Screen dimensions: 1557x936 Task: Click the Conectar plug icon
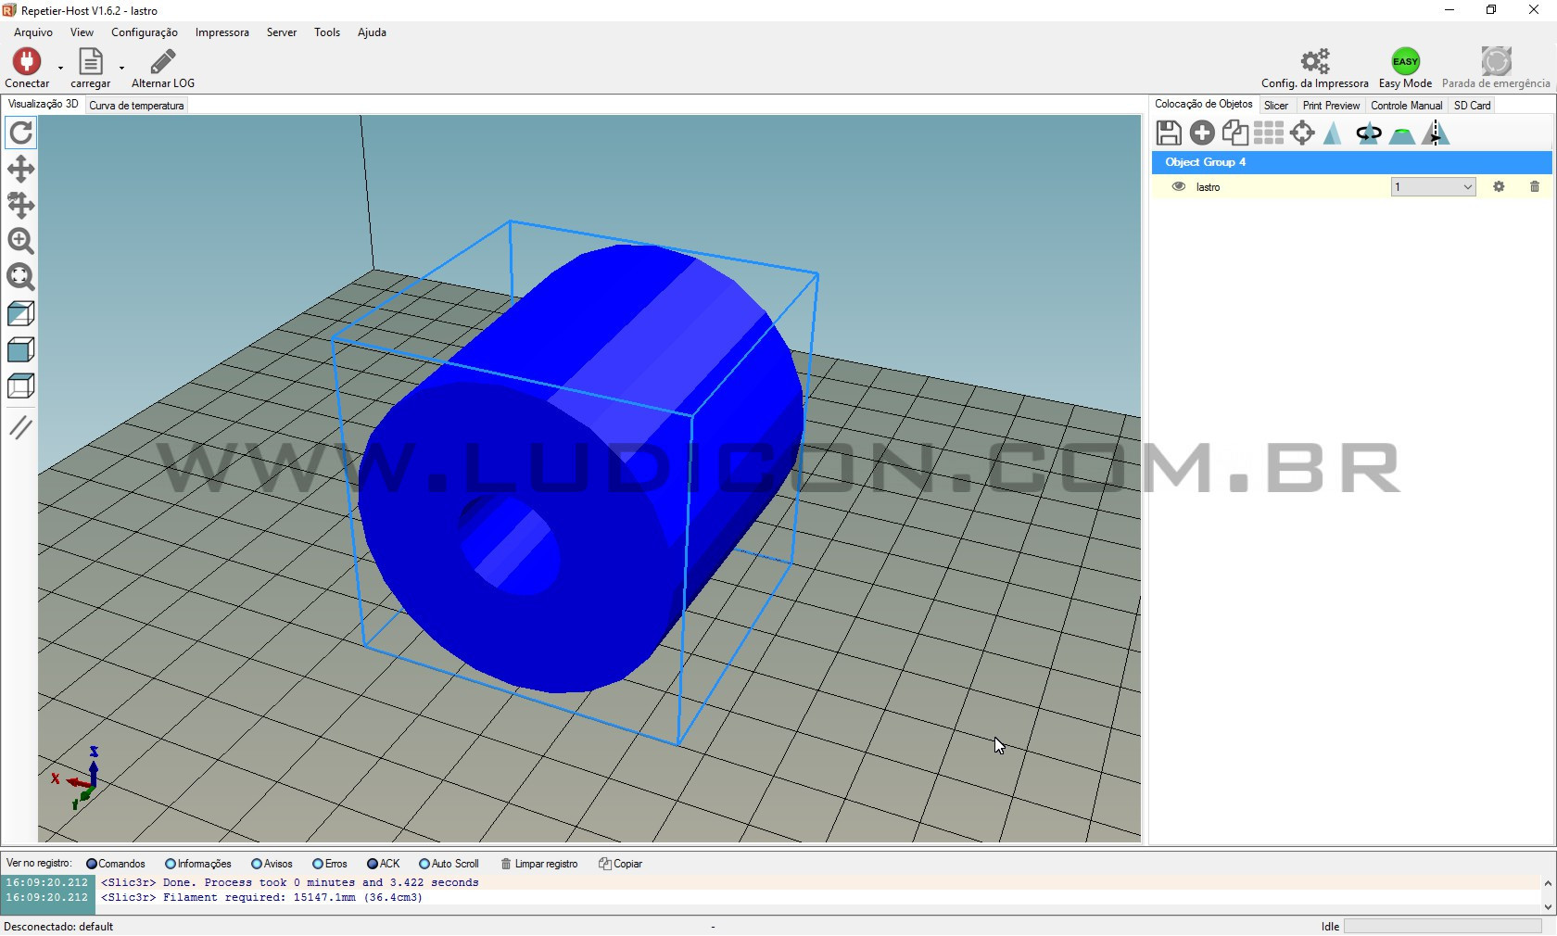pos(27,61)
